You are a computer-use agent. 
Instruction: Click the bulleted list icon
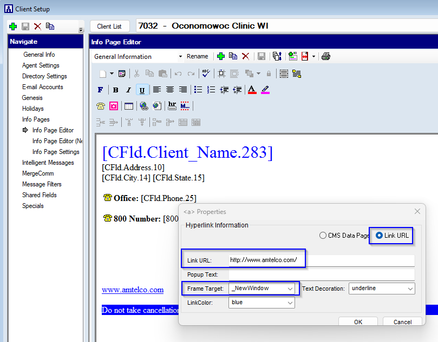[x=198, y=90]
